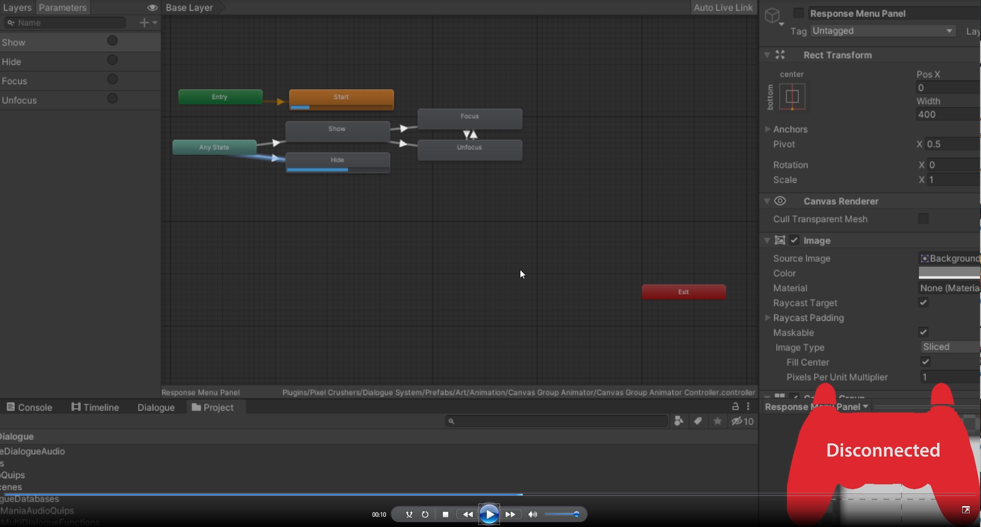Image resolution: width=981 pixels, height=527 pixels.
Task: Click the Search by Label tag icon
Action: coord(698,421)
